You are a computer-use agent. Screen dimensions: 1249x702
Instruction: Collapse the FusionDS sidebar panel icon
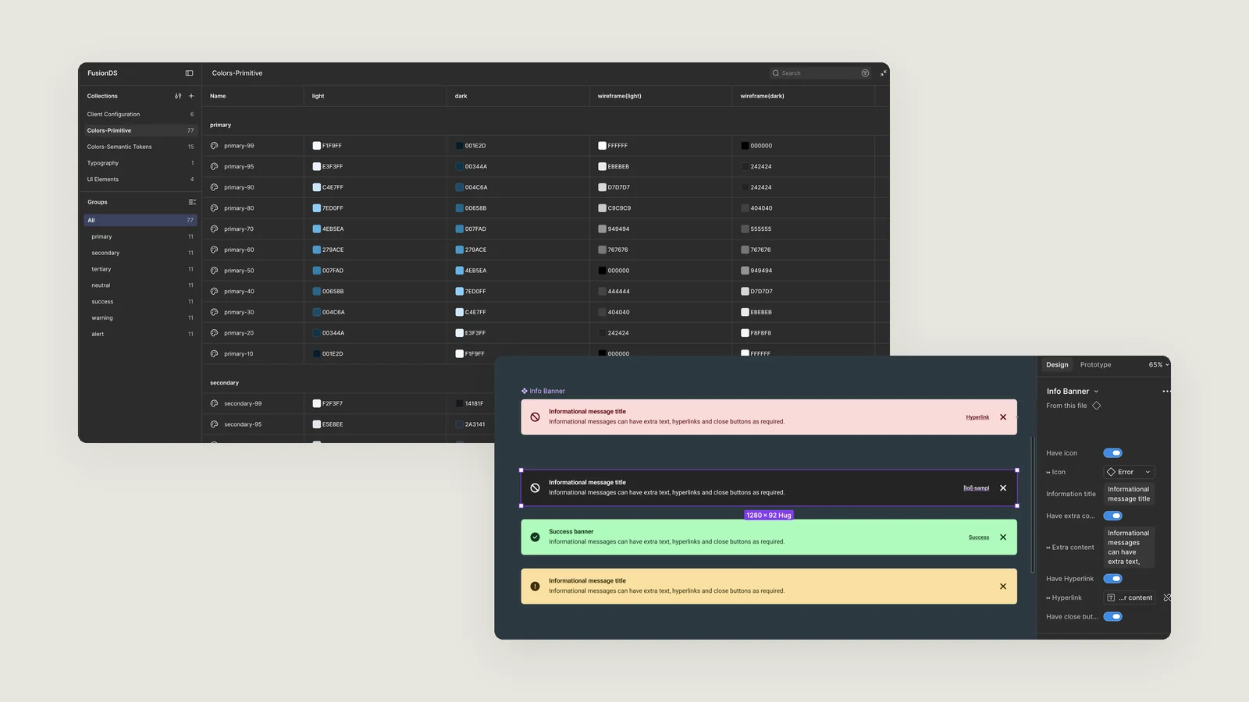pos(189,73)
